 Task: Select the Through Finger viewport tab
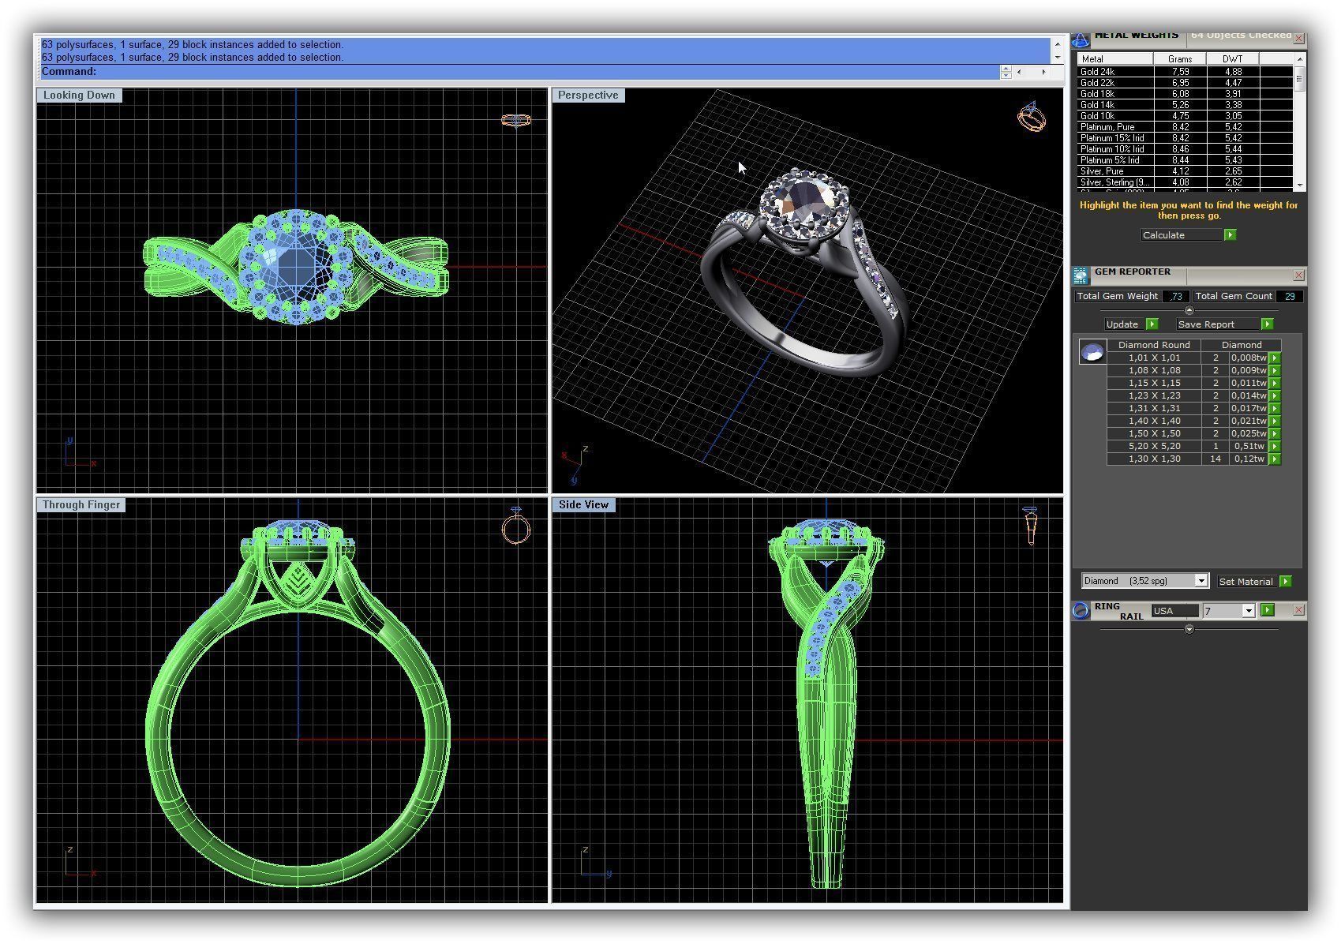click(81, 504)
